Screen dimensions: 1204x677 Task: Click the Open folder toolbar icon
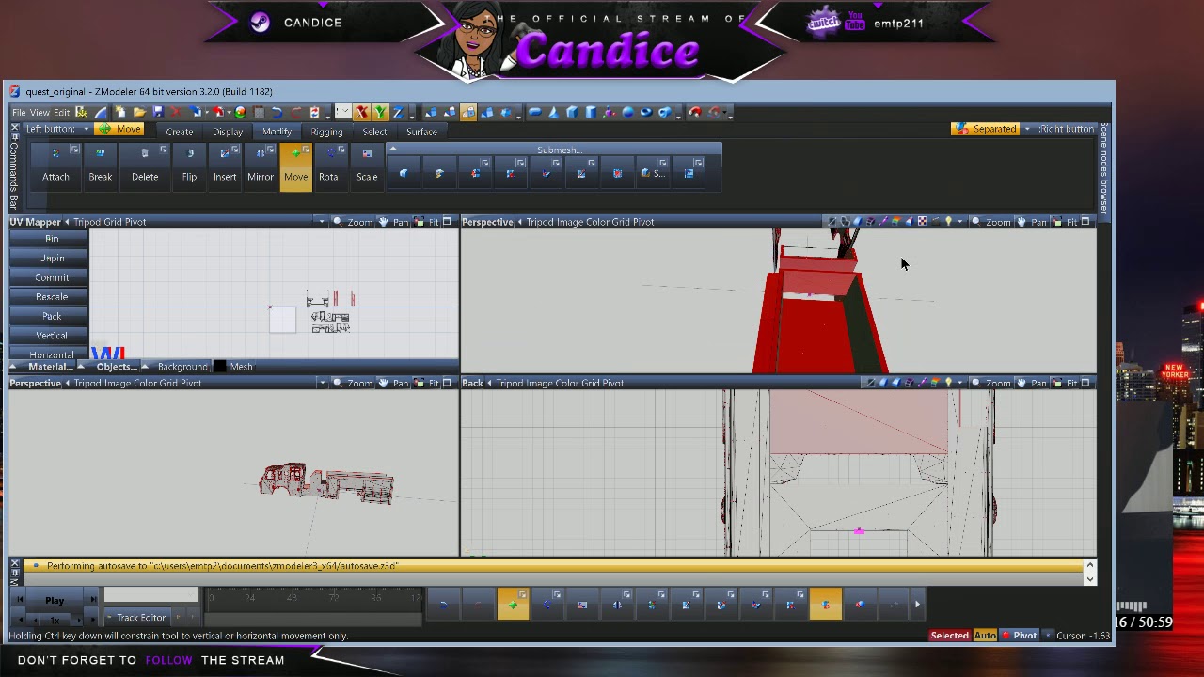tap(139, 112)
